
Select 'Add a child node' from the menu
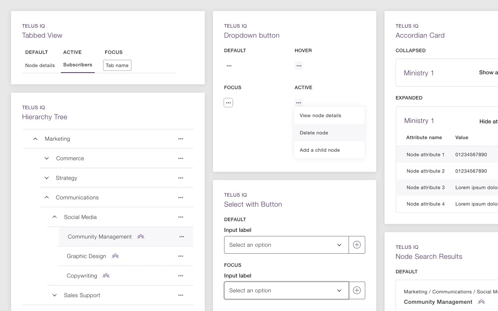tap(320, 150)
